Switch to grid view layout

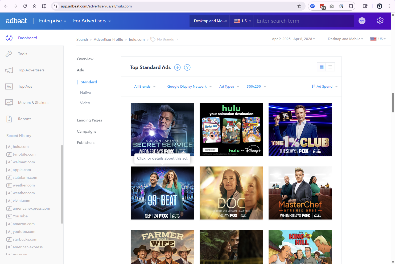[x=322, y=67]
